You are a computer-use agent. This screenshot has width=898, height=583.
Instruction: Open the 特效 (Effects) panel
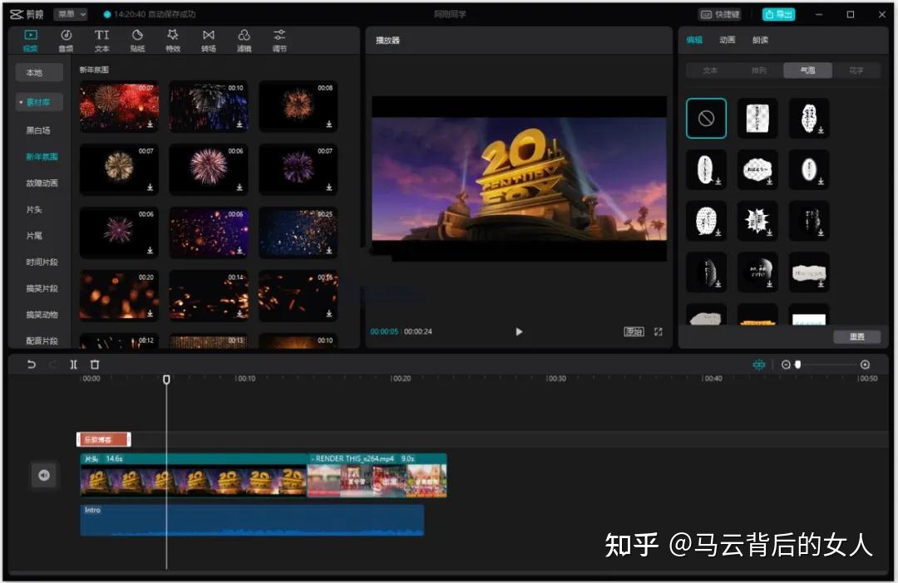coord(173,40)
